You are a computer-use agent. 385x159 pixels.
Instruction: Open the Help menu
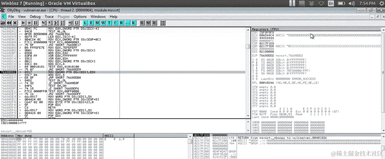pyautogui.click(x=113, y=17)
